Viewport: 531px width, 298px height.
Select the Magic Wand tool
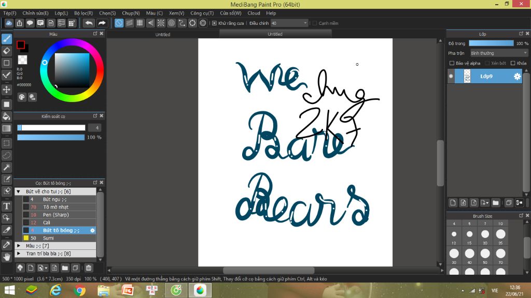pos(6,167)
